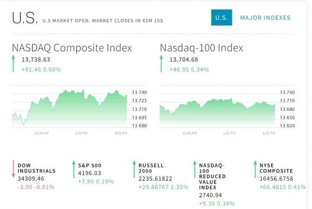Screen dimensions: 312x209
Task: Open the Russell 2000 index link
Action: click(x=151, y=168)
